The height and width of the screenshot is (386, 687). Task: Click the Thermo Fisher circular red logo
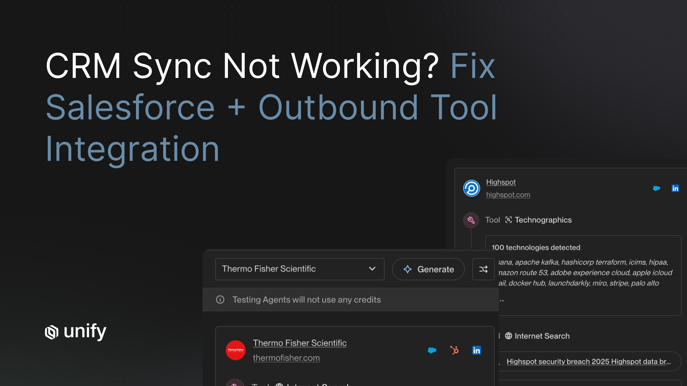pyautogui.click(x=235, y=350)
